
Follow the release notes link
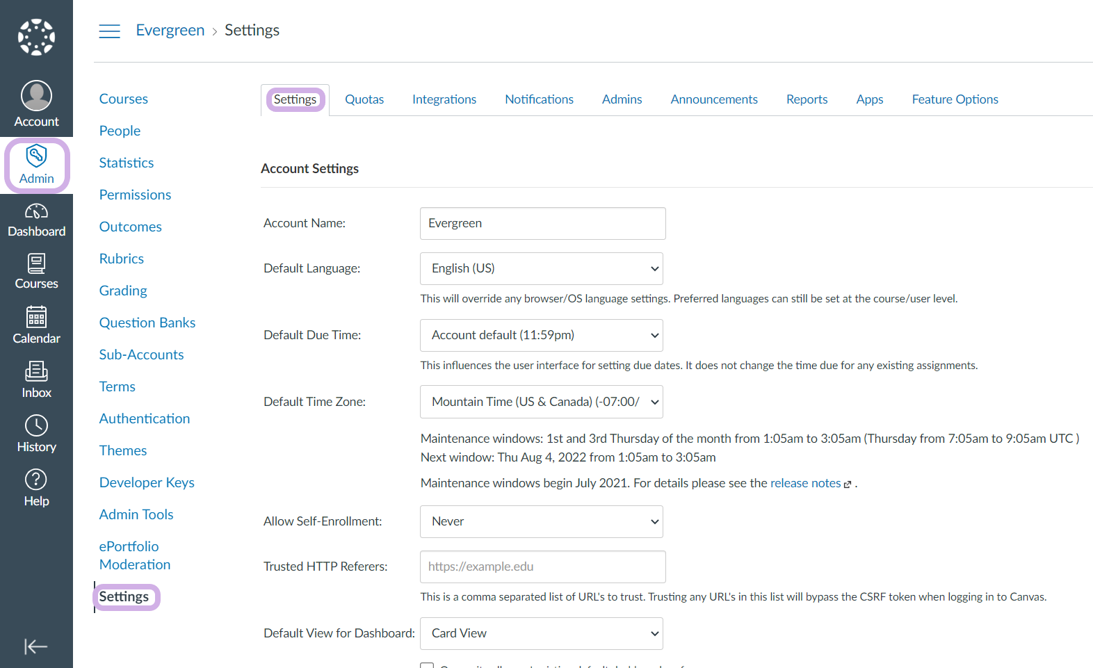805,483
